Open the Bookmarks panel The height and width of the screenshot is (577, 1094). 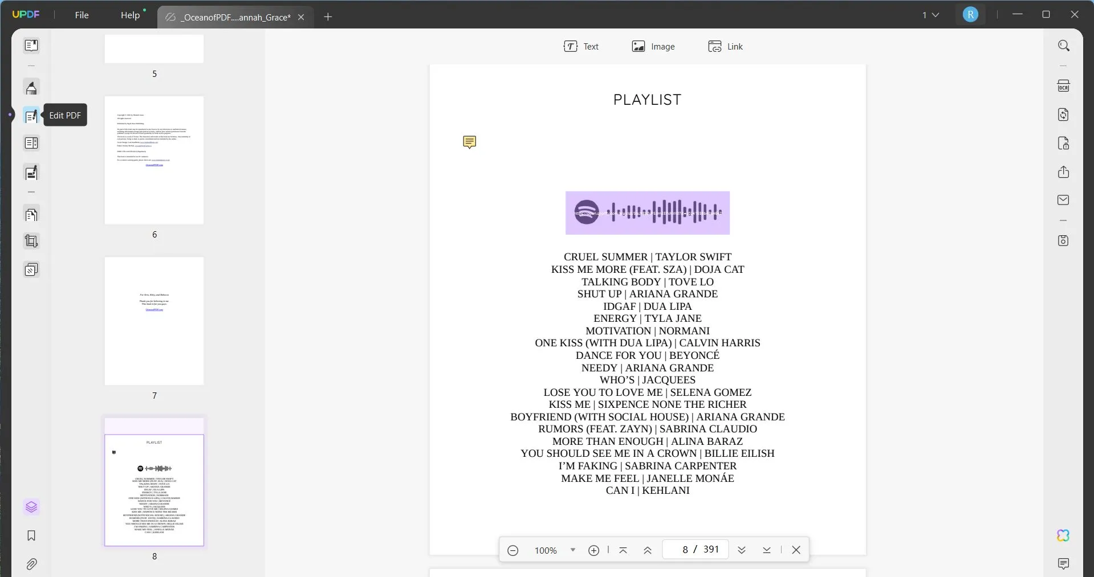(x=31, y=535)
